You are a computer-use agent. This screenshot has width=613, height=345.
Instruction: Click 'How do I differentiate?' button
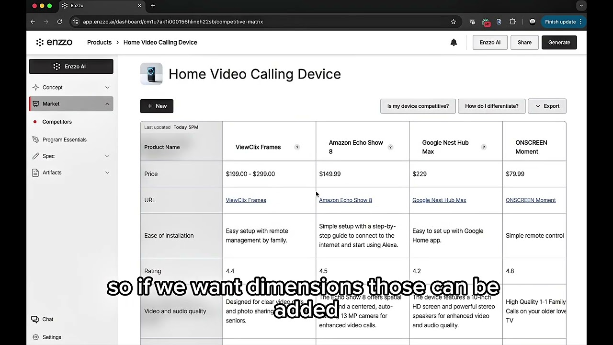tap(491, 106)
